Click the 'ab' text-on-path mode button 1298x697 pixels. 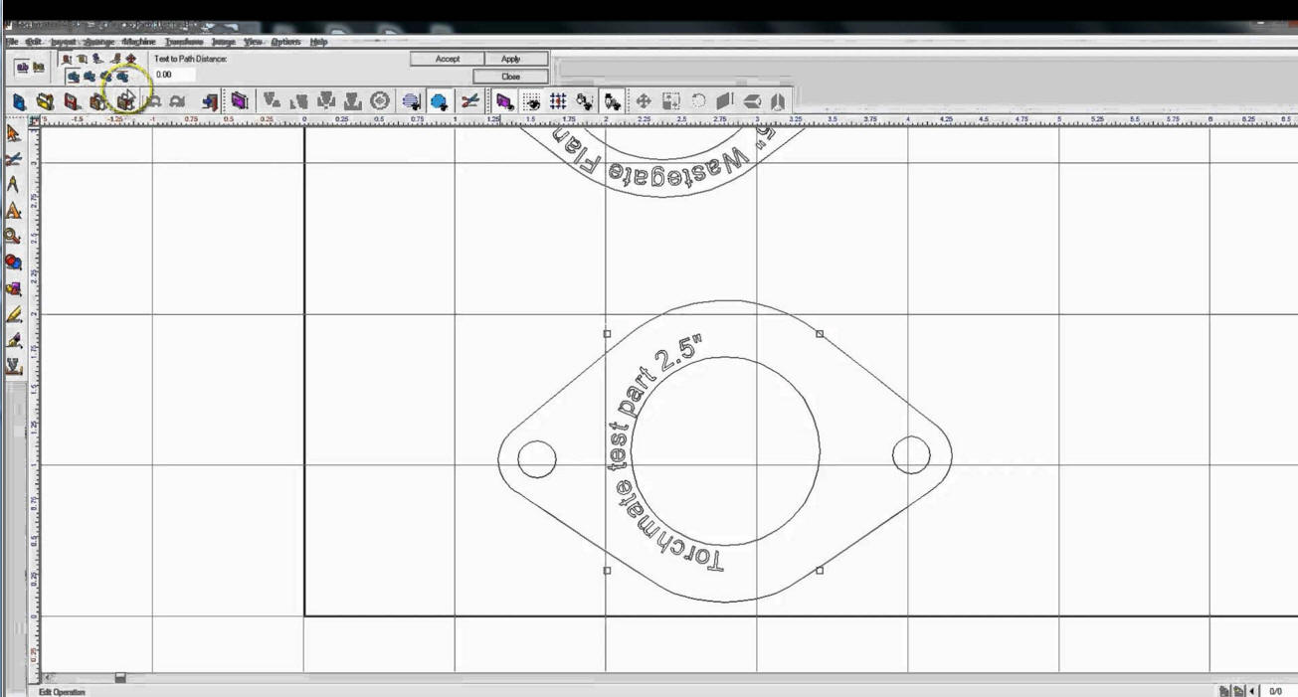(x=22, y=68)
